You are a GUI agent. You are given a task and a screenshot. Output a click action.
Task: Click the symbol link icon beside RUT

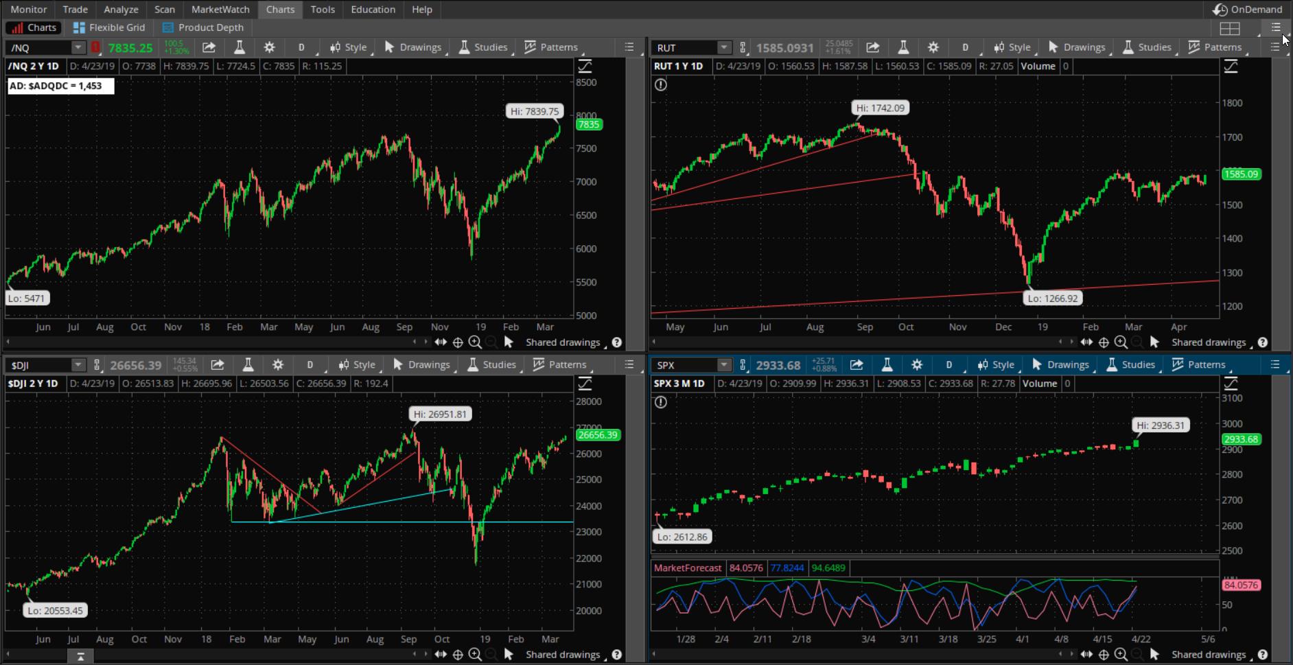point(743,47)
